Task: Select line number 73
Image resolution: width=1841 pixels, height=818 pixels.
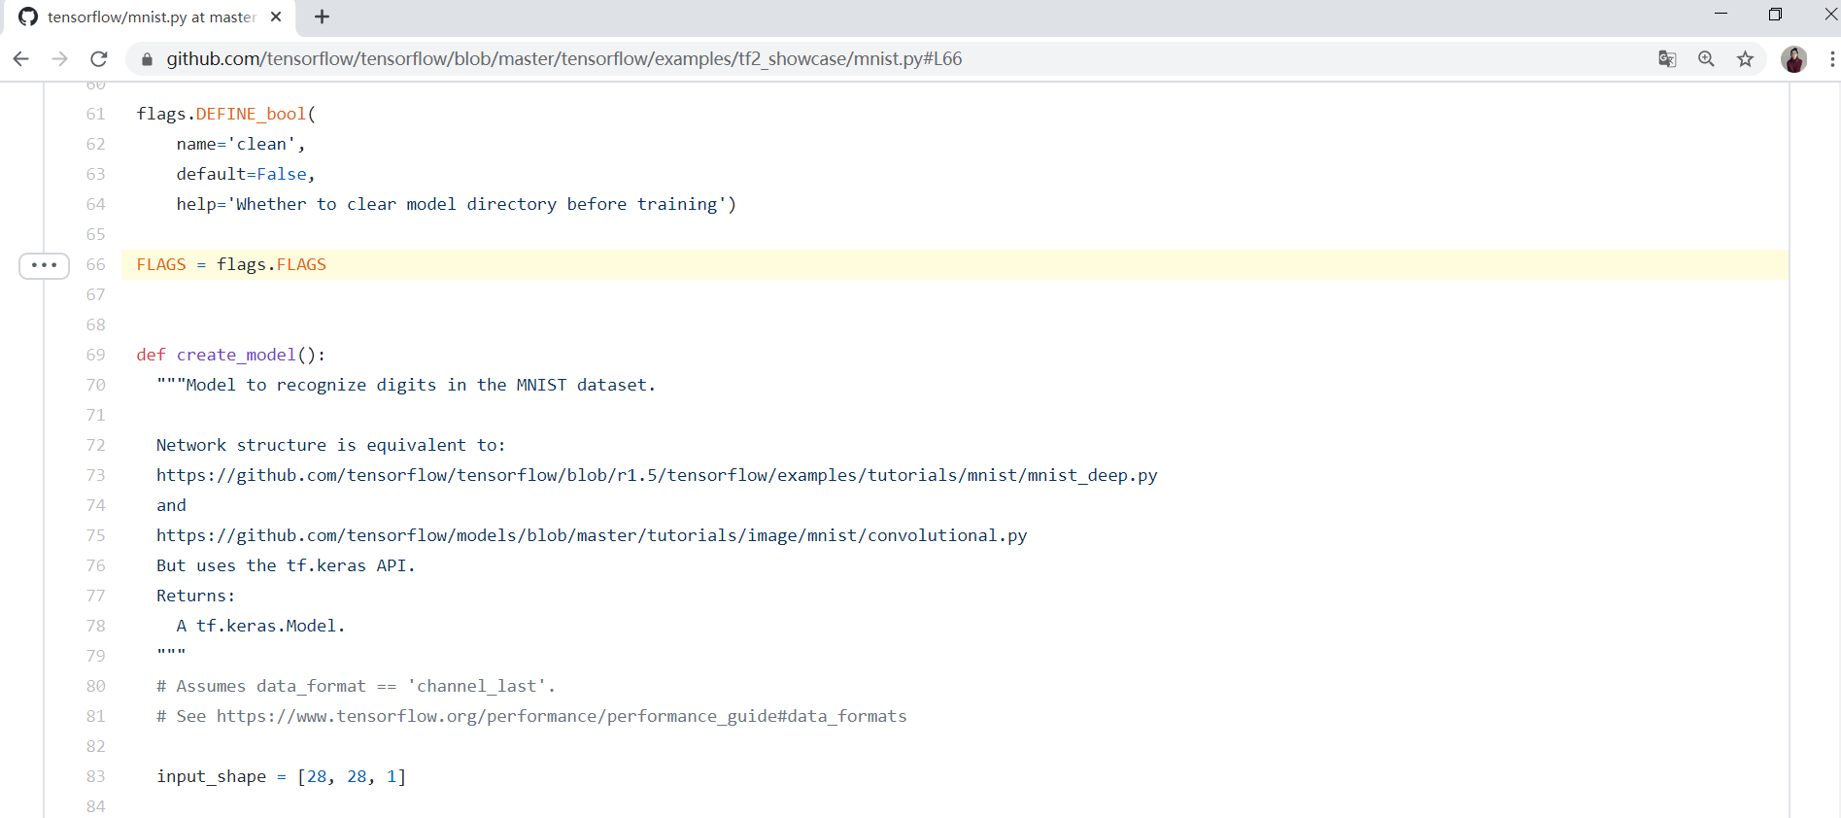Action: (x=95, y=476)
